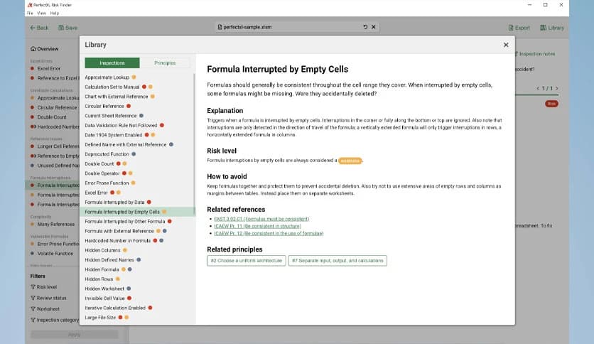Open Inspection notes panel
The image size is (594, 344).
click(x=535, y=54)
